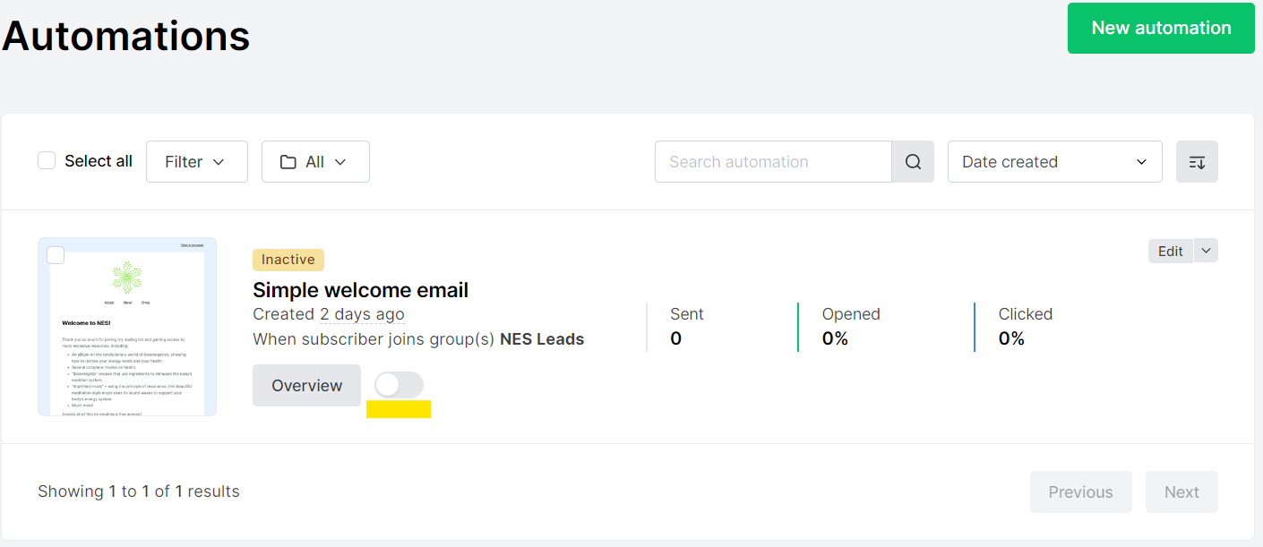Image resolution: width=1263 pixels, height=547 pixels.
Task: Click the Inactive status badge
Action: tap(288, 260)
